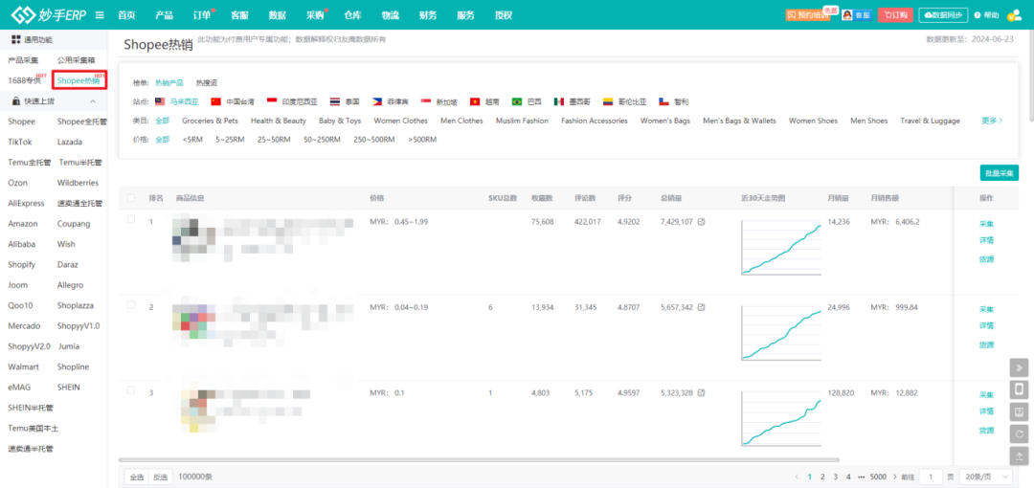Viewport: 1034px width, 488px height.
Task: Click the floating refresh icon
Action: pos(1019,433)
